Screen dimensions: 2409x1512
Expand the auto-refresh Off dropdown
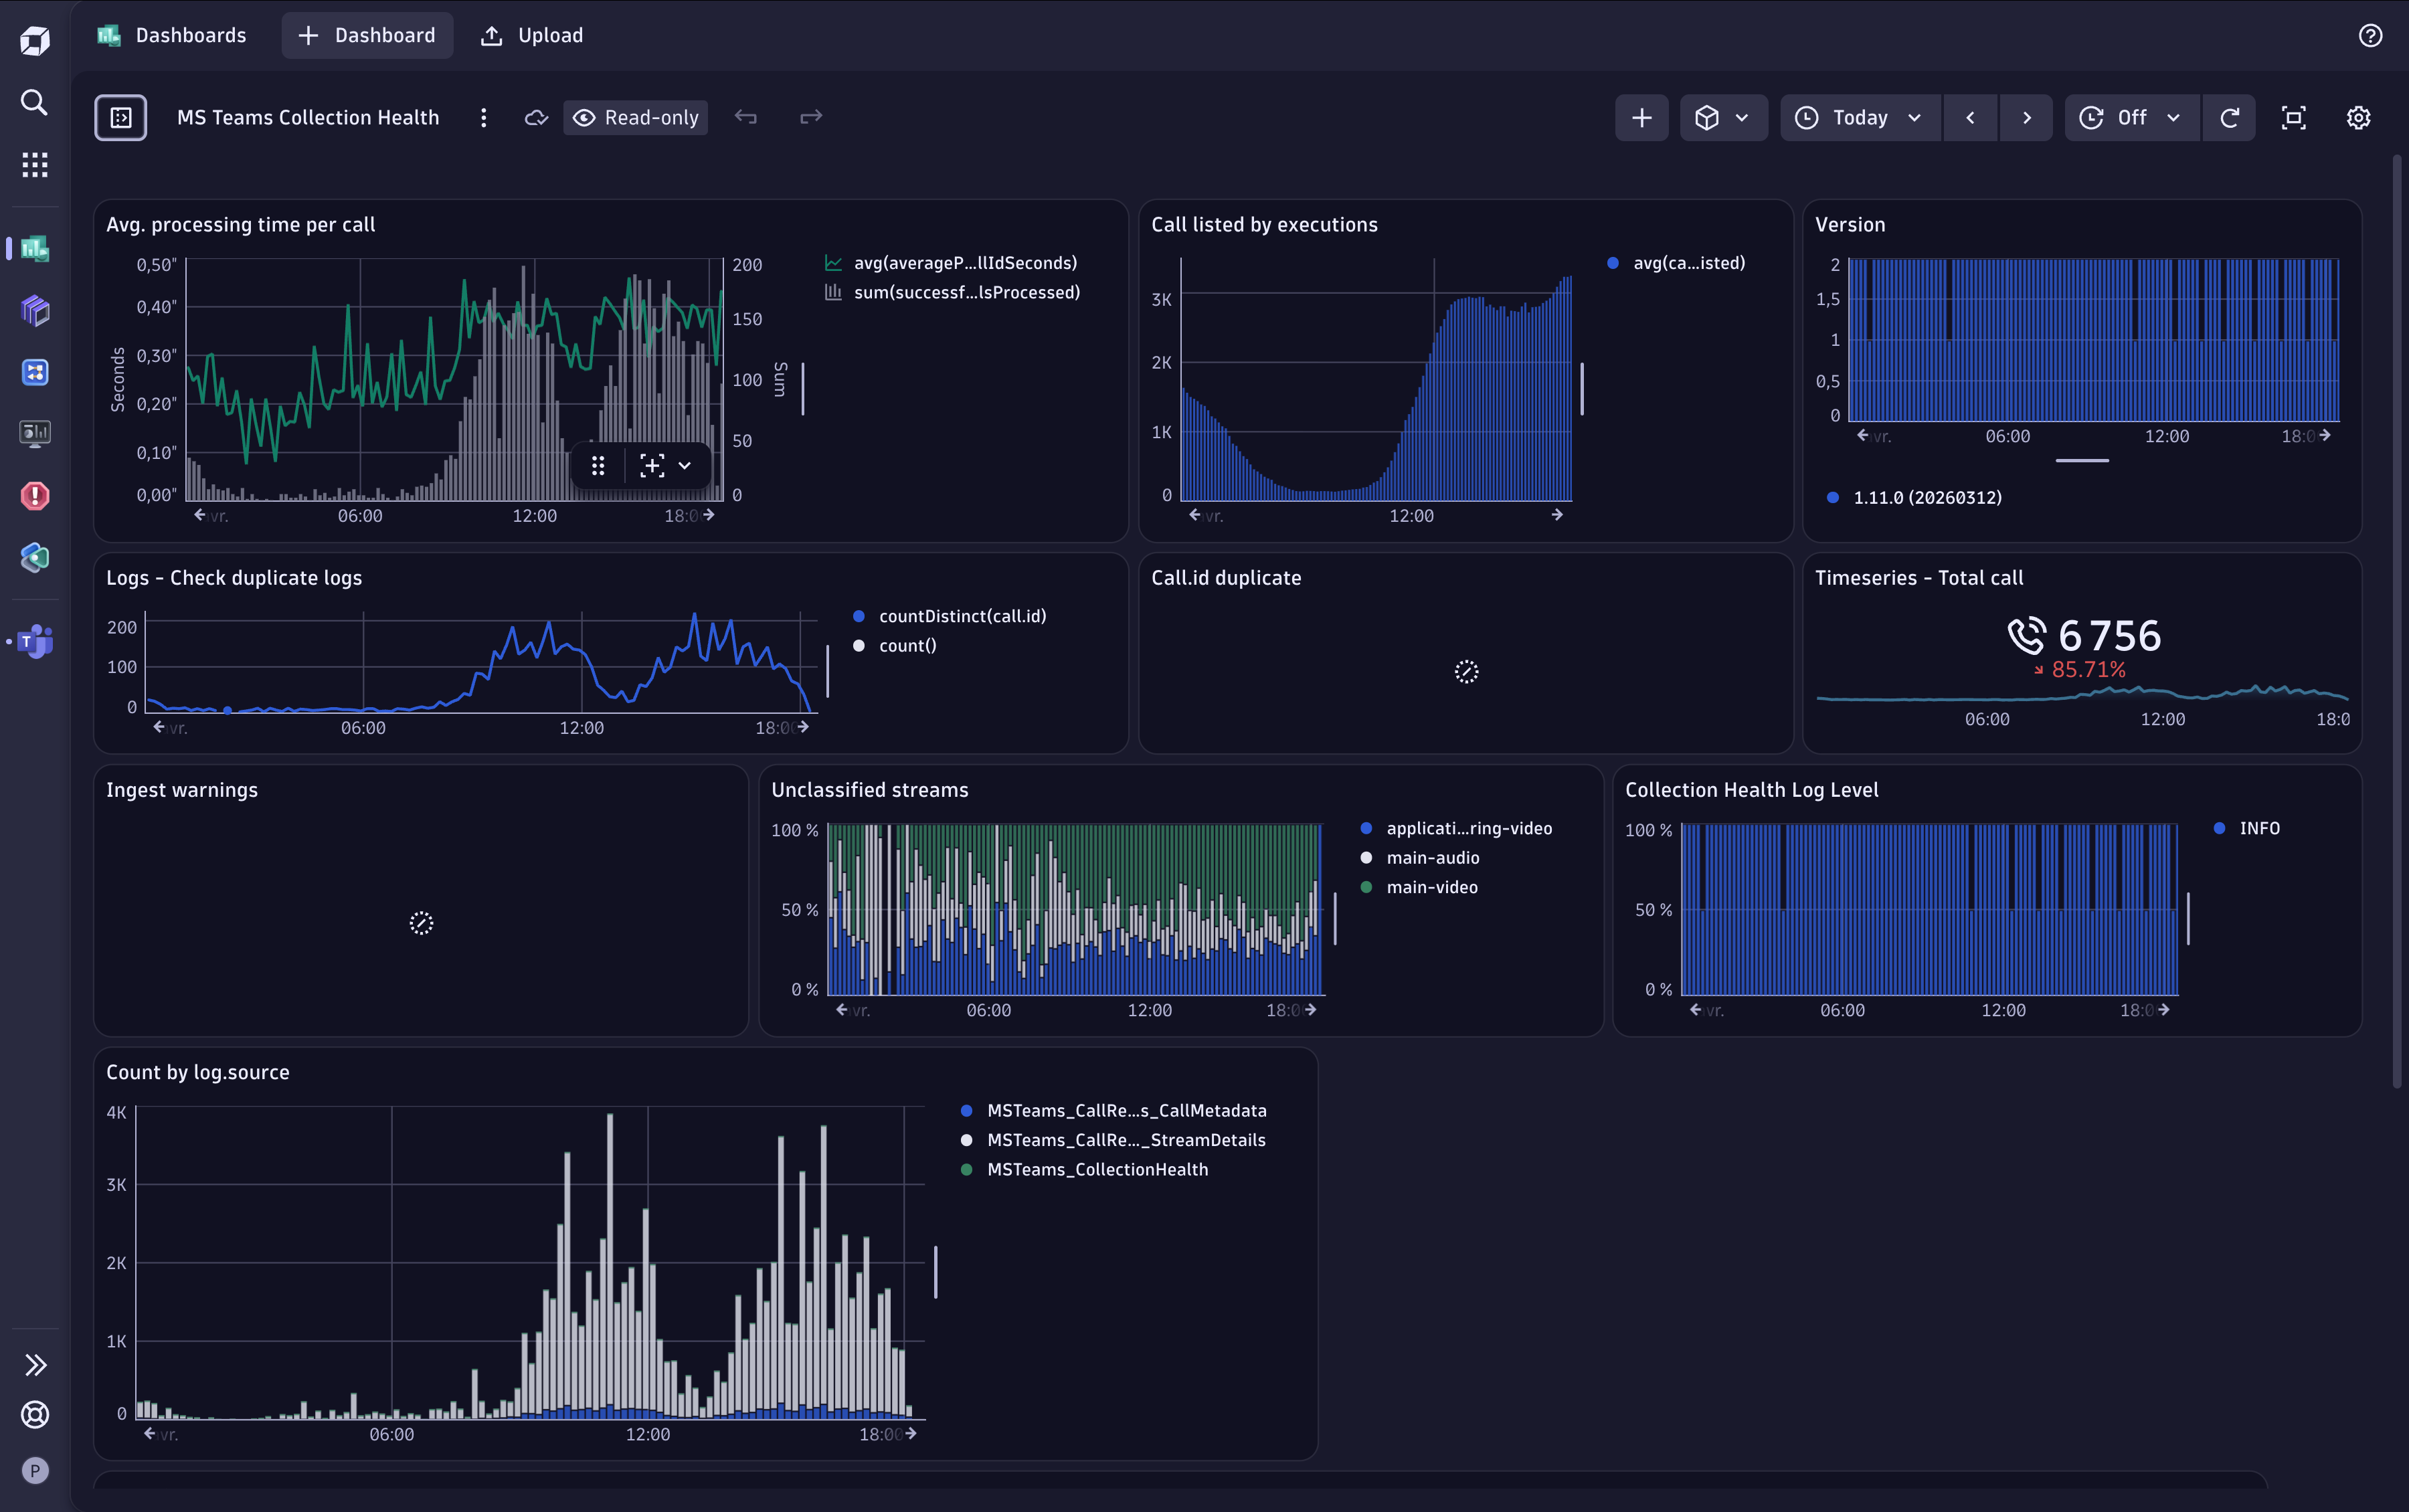click(2130, 117)
